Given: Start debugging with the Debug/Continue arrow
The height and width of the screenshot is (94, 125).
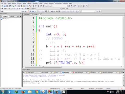Looking at the screenshot, I should click(x=2, y=9).
